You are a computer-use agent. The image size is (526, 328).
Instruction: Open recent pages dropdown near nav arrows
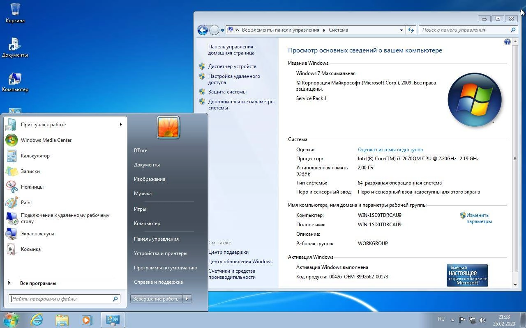pyautogui.click(x=222, y=30)
